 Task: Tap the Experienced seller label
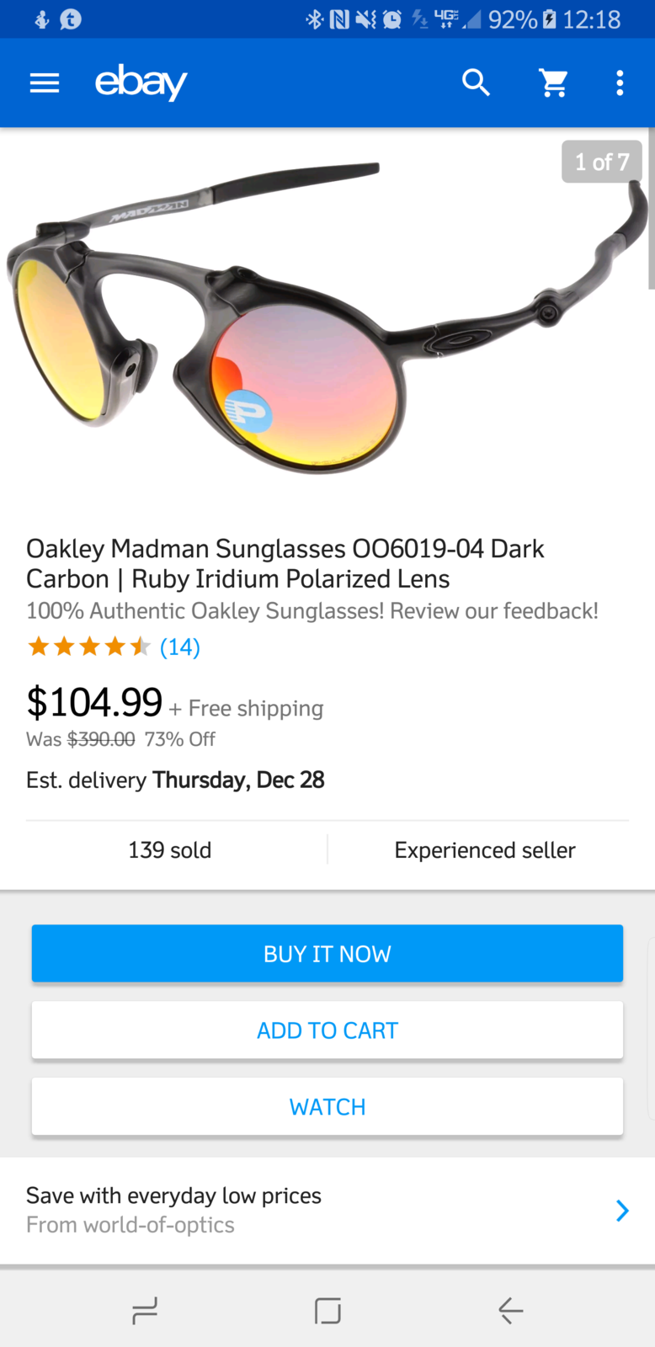point(484,850)
